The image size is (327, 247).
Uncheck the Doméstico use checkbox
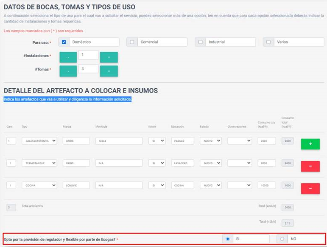tap(64, 42)
